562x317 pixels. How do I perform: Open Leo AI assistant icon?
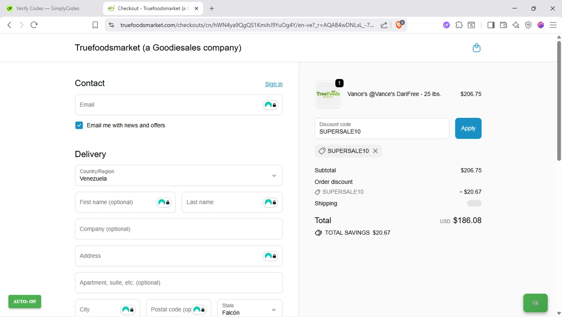pos(516,25)
